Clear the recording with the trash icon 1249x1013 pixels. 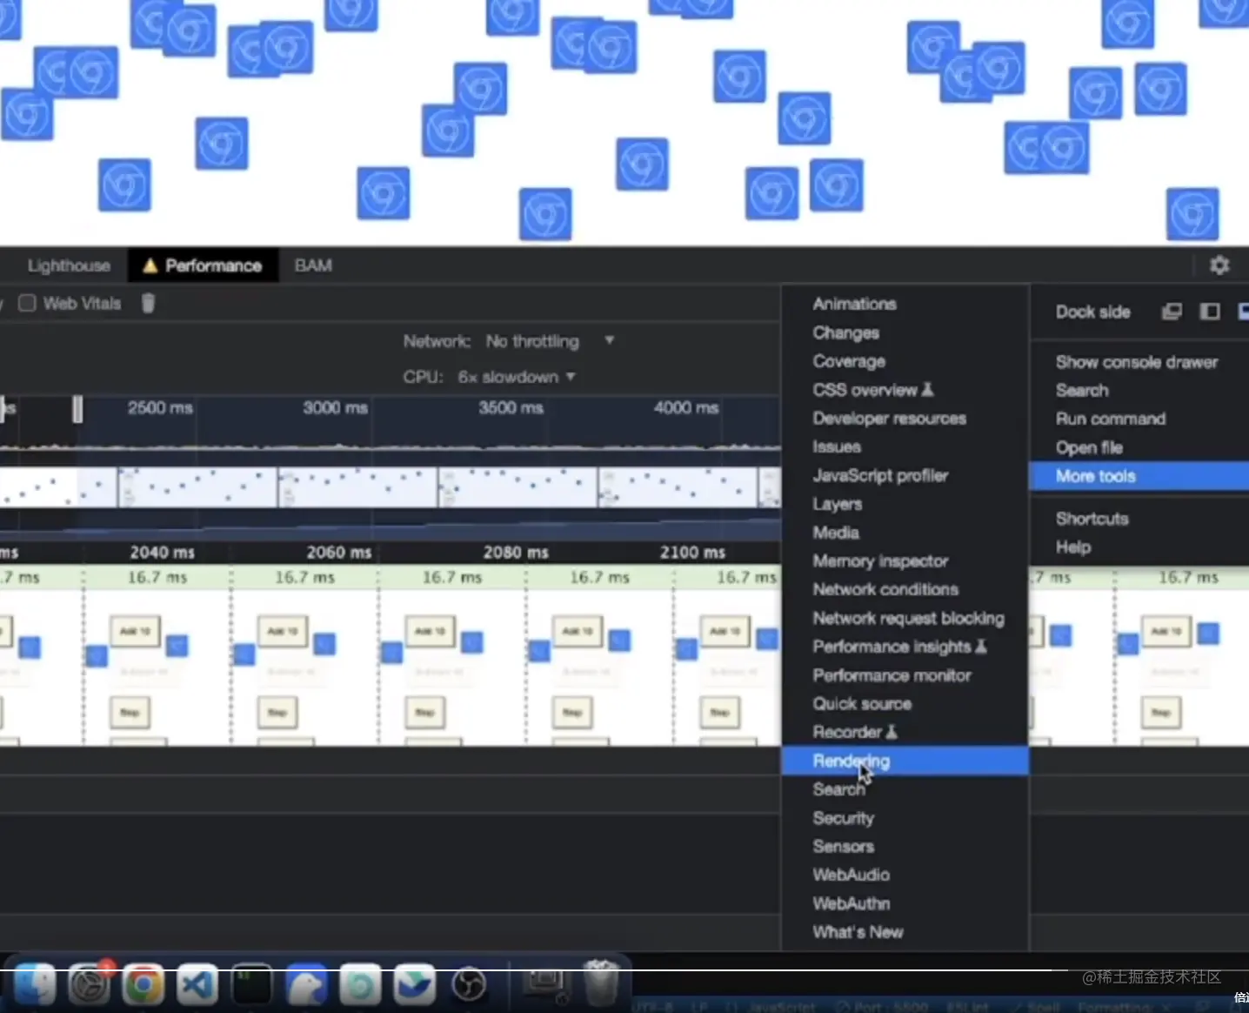coord(148,303)
